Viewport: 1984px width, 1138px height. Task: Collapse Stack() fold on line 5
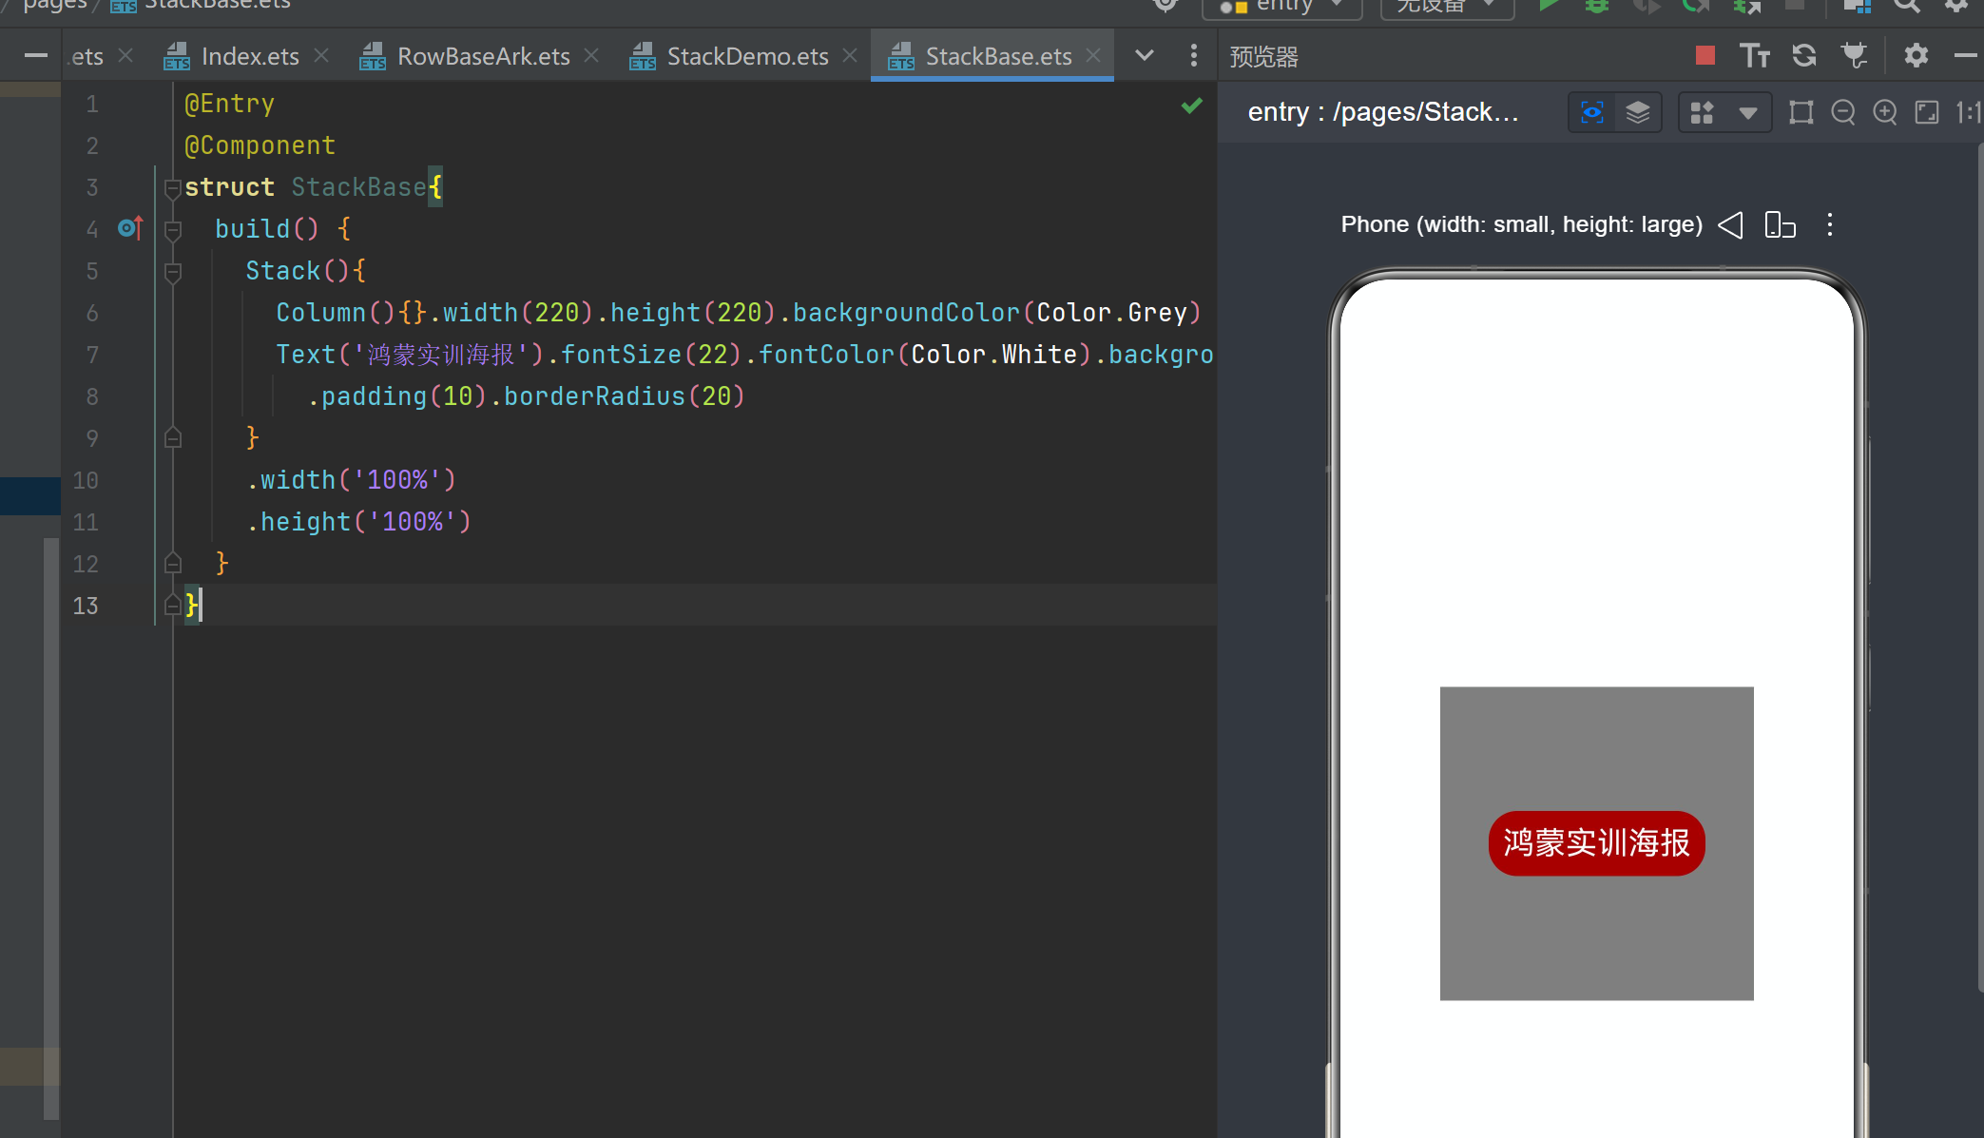(173, 272)
